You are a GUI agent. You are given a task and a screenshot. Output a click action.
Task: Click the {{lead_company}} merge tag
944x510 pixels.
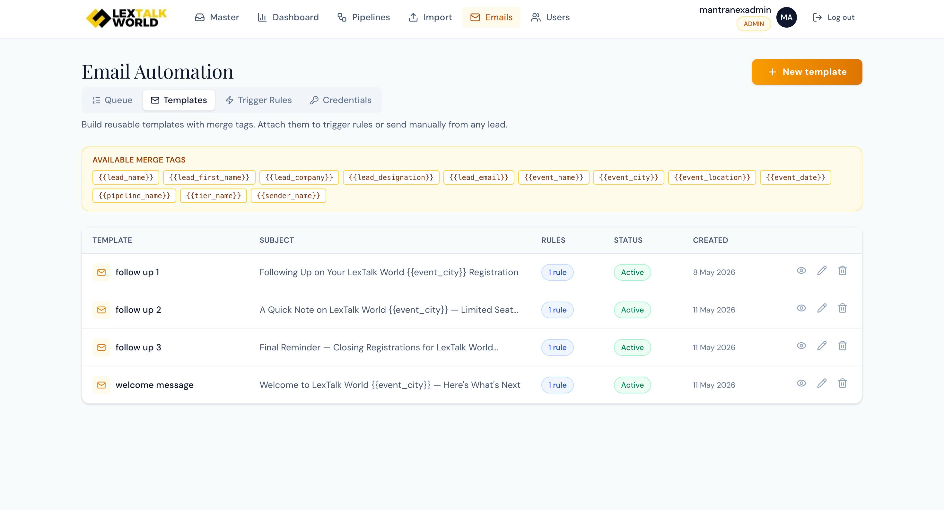(299, 178)
